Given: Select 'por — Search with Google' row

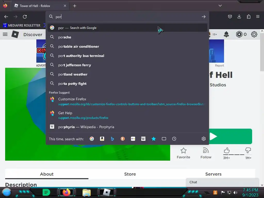Looking at the screenshot, I should 127,28.
